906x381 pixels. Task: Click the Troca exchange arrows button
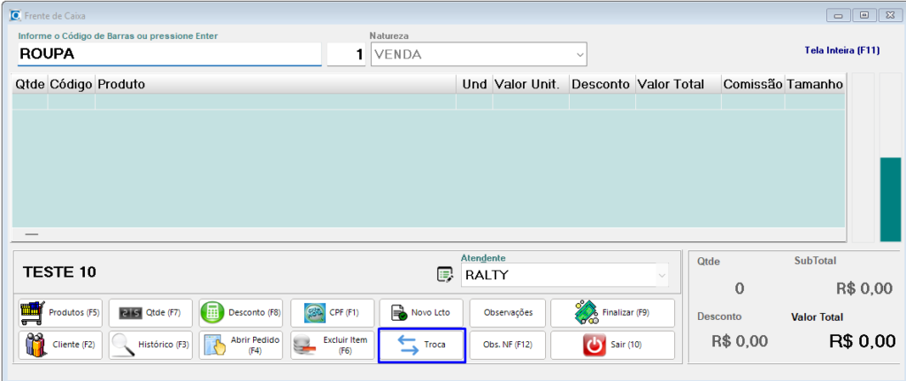[421, 345]
